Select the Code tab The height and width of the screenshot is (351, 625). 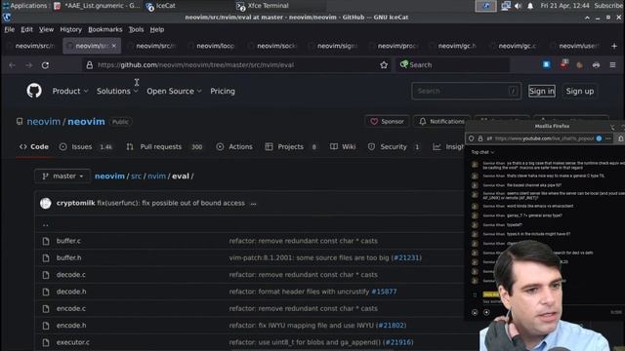[x=34, y=147]
